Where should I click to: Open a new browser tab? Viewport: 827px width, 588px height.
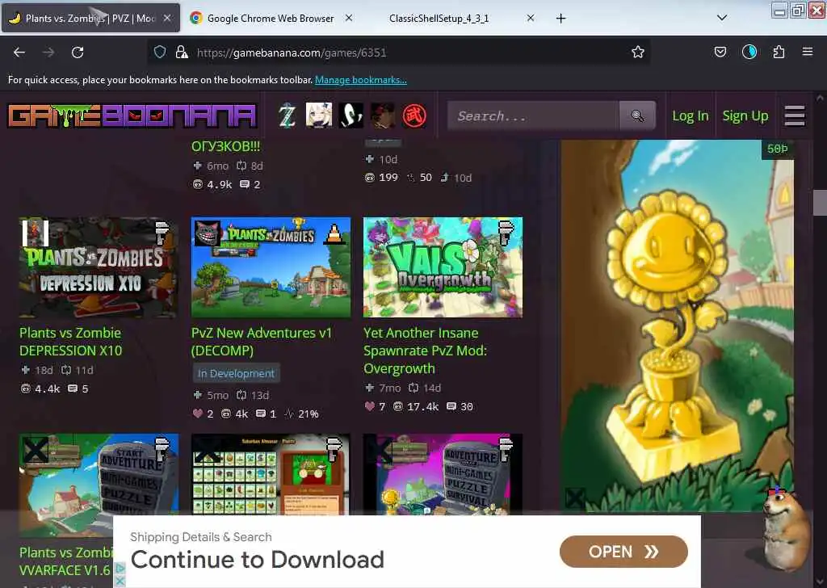[x=560, y=19]
